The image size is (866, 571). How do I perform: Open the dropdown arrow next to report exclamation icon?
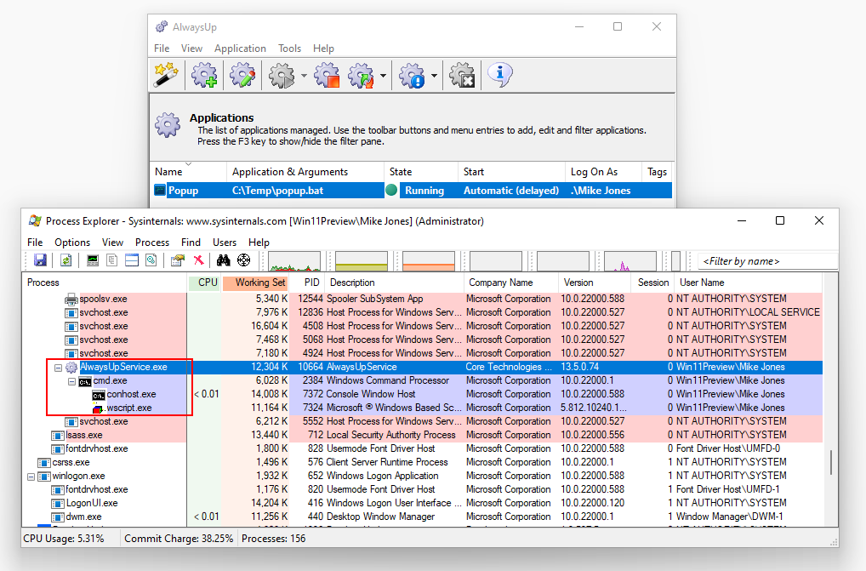tap(434, 76)
